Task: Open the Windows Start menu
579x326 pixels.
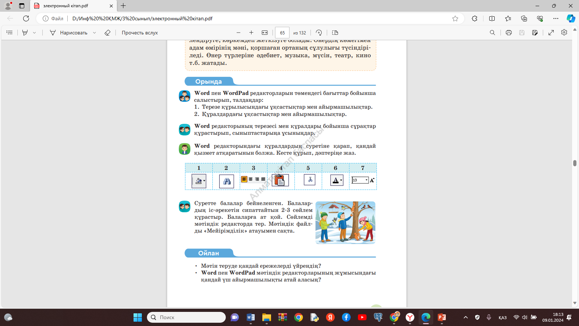Action: click(x=138, y=317)
